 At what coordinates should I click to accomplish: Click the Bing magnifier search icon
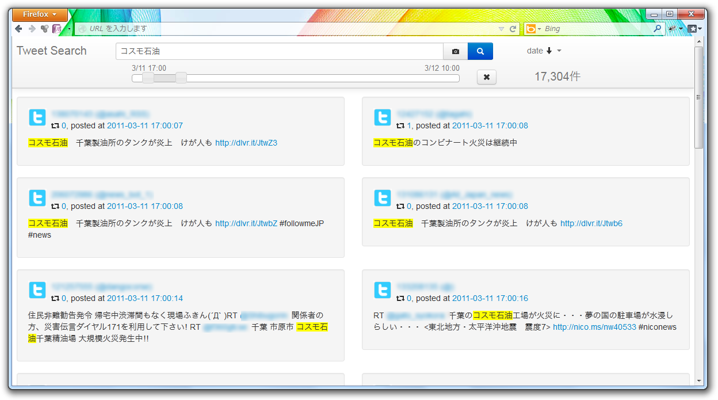(x=658, y=28)
